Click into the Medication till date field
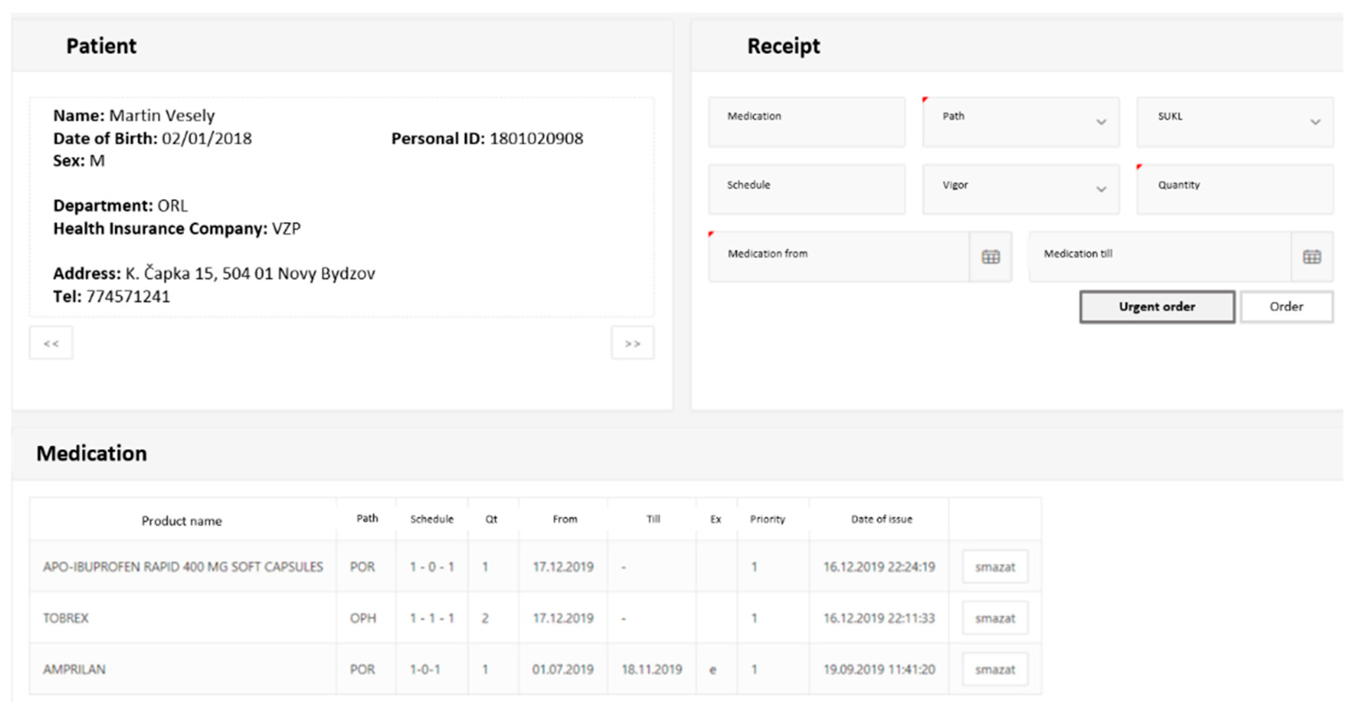This screenshot has width=1350, height=717. pyautogui.click(x=1159, y=257)
